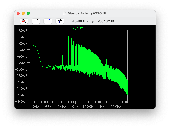Click the 100Hz frequency axis label
Viewport: 170px width, 128px height.
49,107
